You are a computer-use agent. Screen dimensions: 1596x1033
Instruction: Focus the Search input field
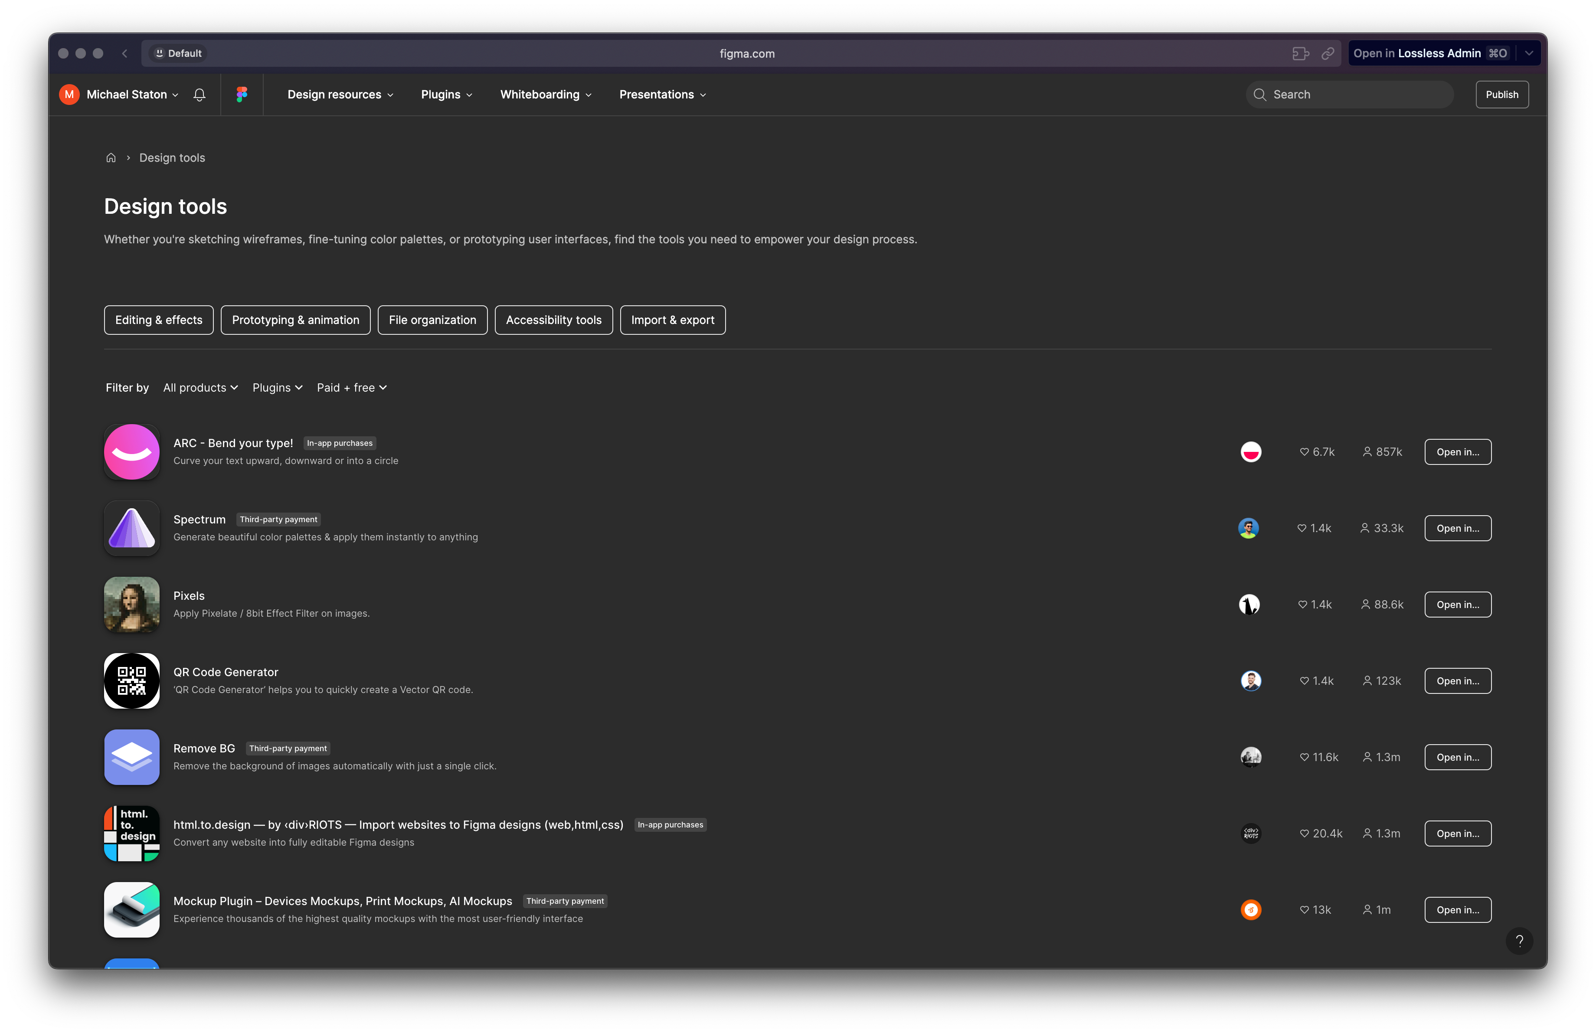point(1350,95)
